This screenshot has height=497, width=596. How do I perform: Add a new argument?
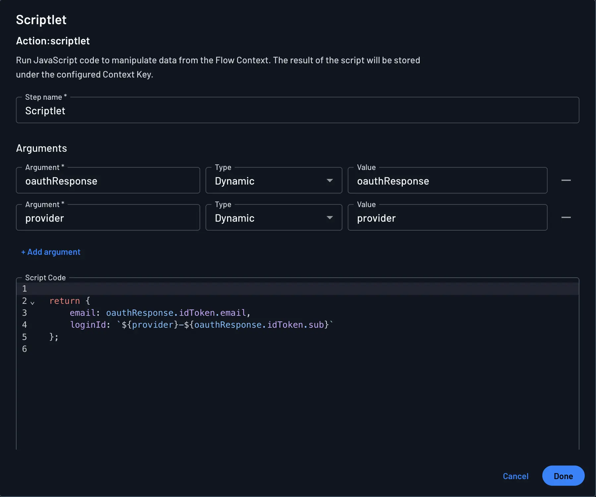51,252
